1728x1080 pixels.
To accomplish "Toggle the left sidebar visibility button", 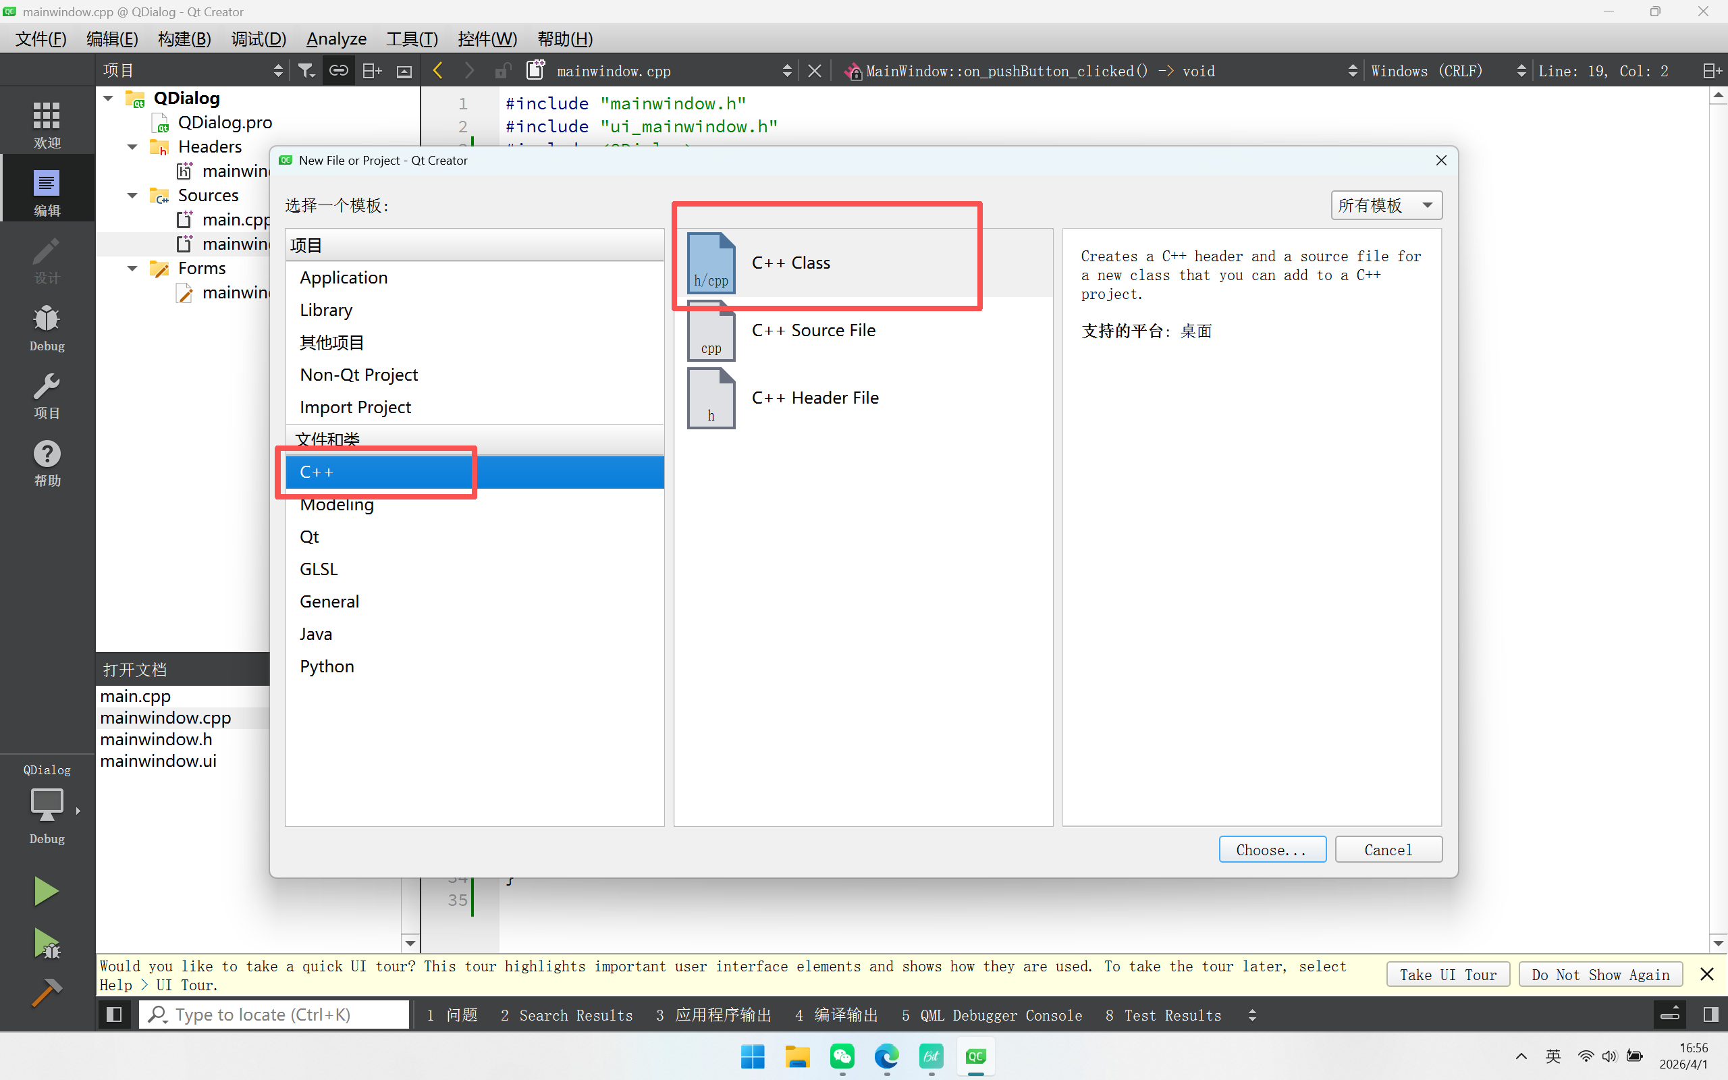I will [113, 1015].
